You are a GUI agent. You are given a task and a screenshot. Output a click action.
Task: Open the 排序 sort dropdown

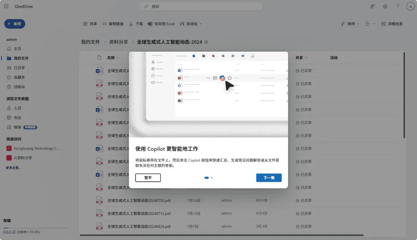coord(350,24)
